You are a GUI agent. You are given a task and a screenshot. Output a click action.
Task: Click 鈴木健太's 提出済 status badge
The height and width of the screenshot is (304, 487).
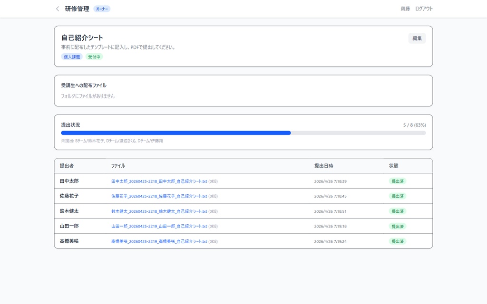[398, 211]
